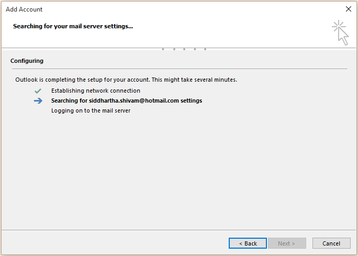Screen dimensions: 358x256
Task: Click 'Searching for your mail server settings...' heading
Action: (73, 26)
